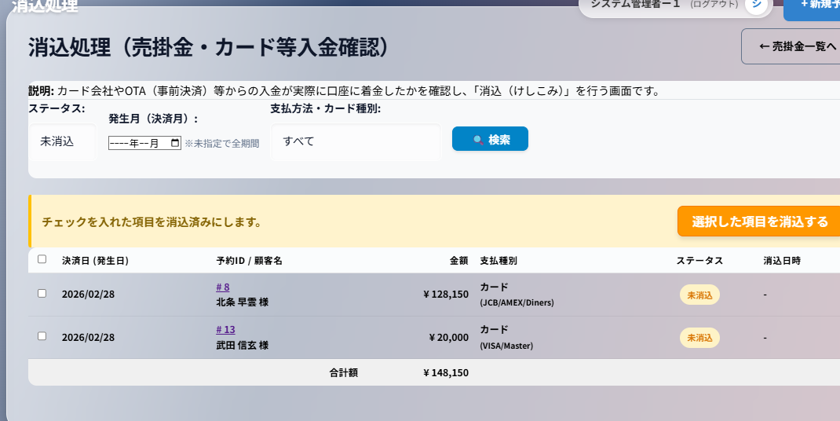The image size is (840, 421).
Task: Click the calendar picker icon in month field
Action: pyautogui.click(x=174, y=144)
